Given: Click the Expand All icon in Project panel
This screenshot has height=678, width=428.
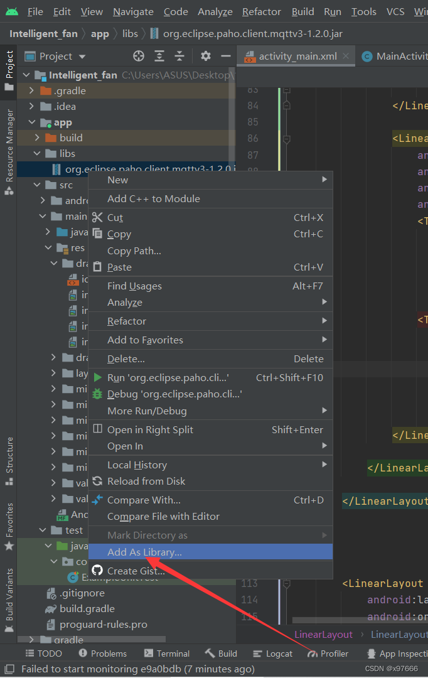Looking at the screenshot, I should [159, 56].
